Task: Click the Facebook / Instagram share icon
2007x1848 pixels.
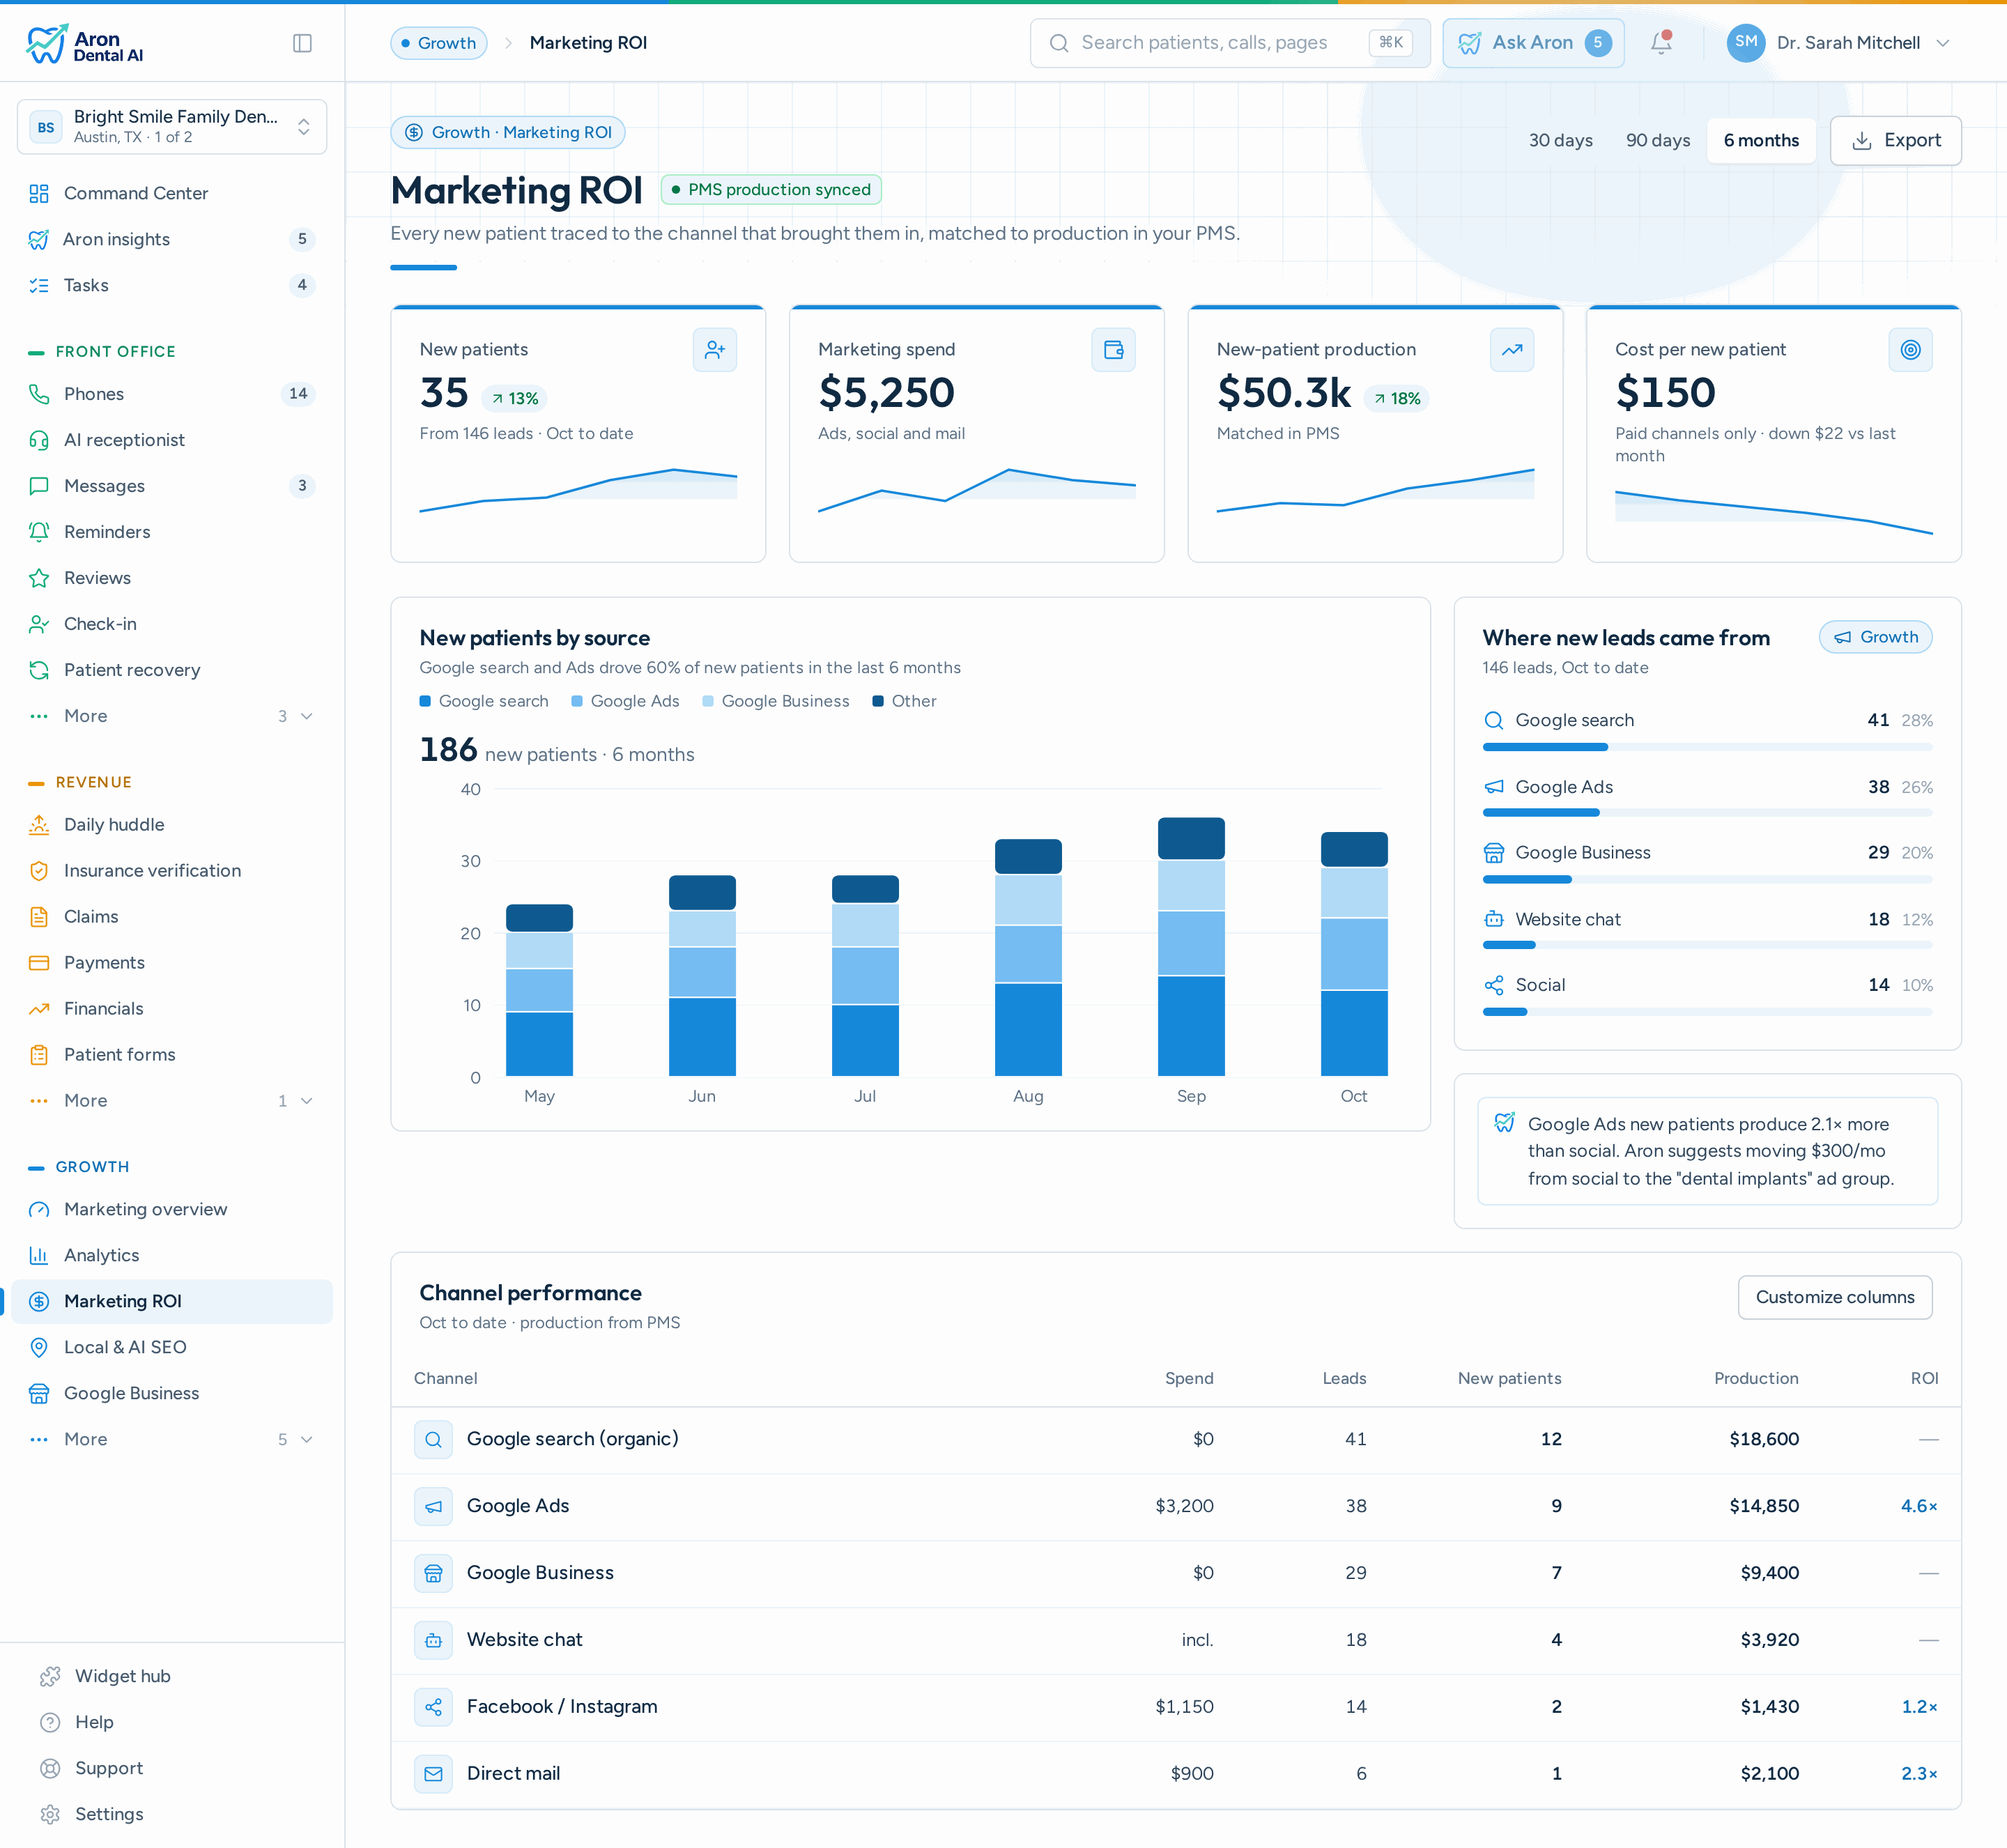Action: tap(433, 1707)
